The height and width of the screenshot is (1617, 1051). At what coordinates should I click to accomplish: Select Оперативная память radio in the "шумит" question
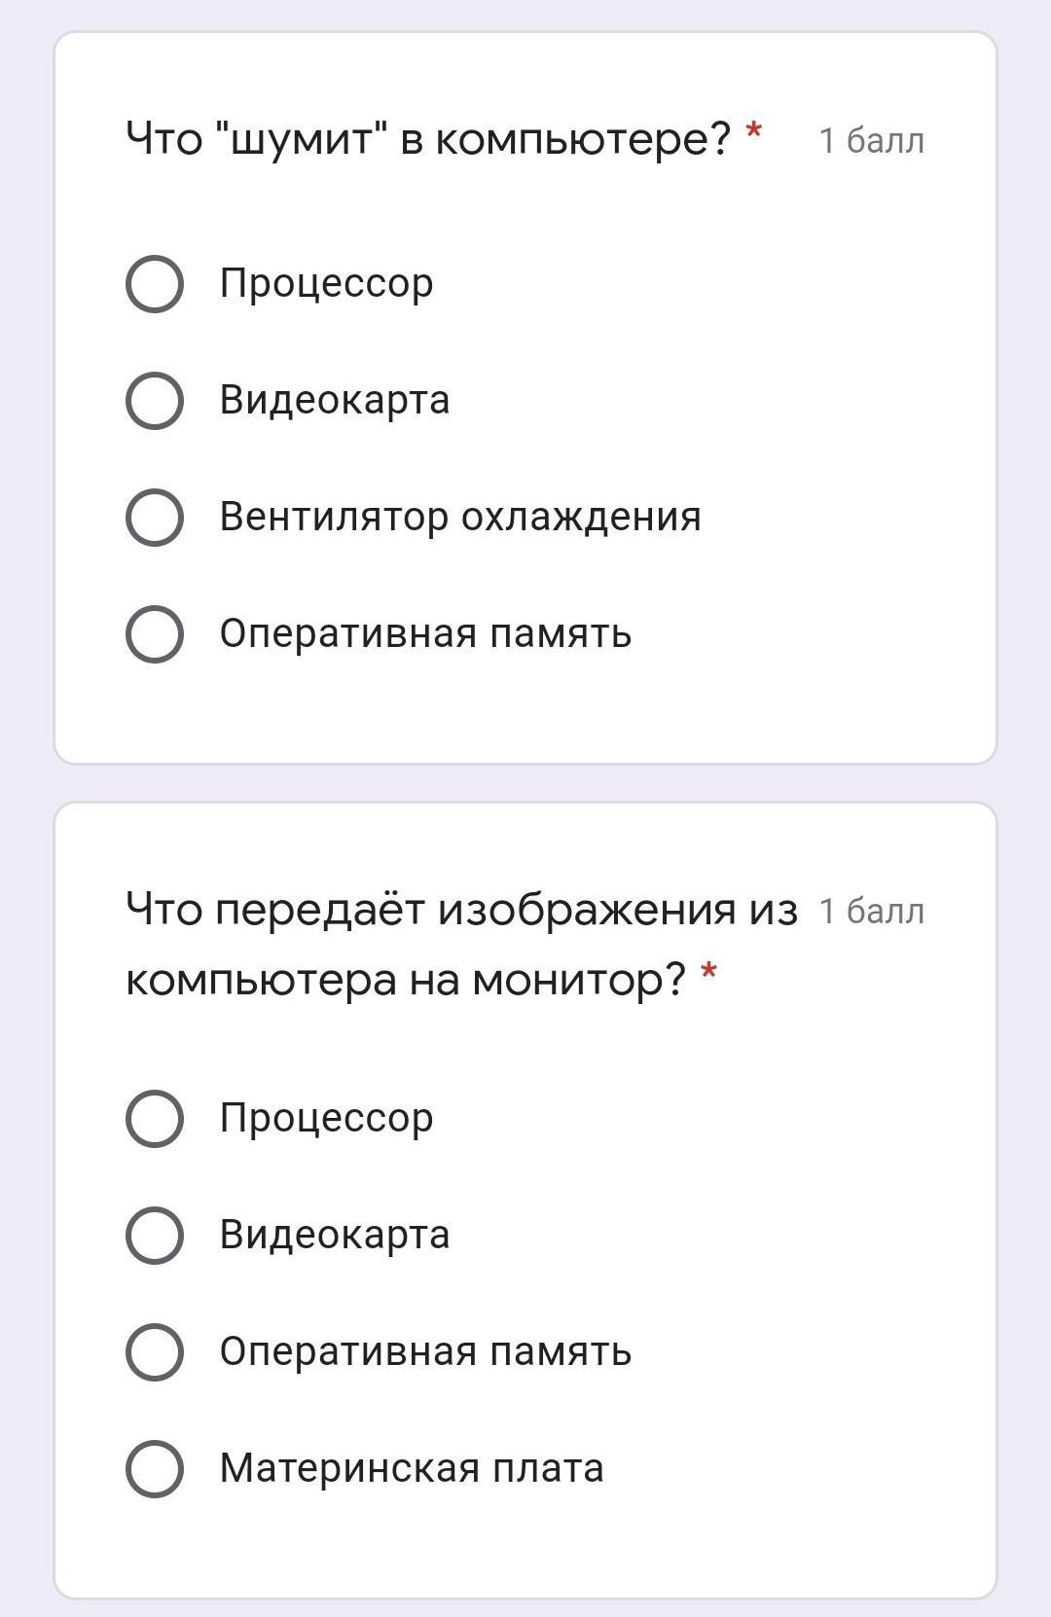[x=155, y=633]
